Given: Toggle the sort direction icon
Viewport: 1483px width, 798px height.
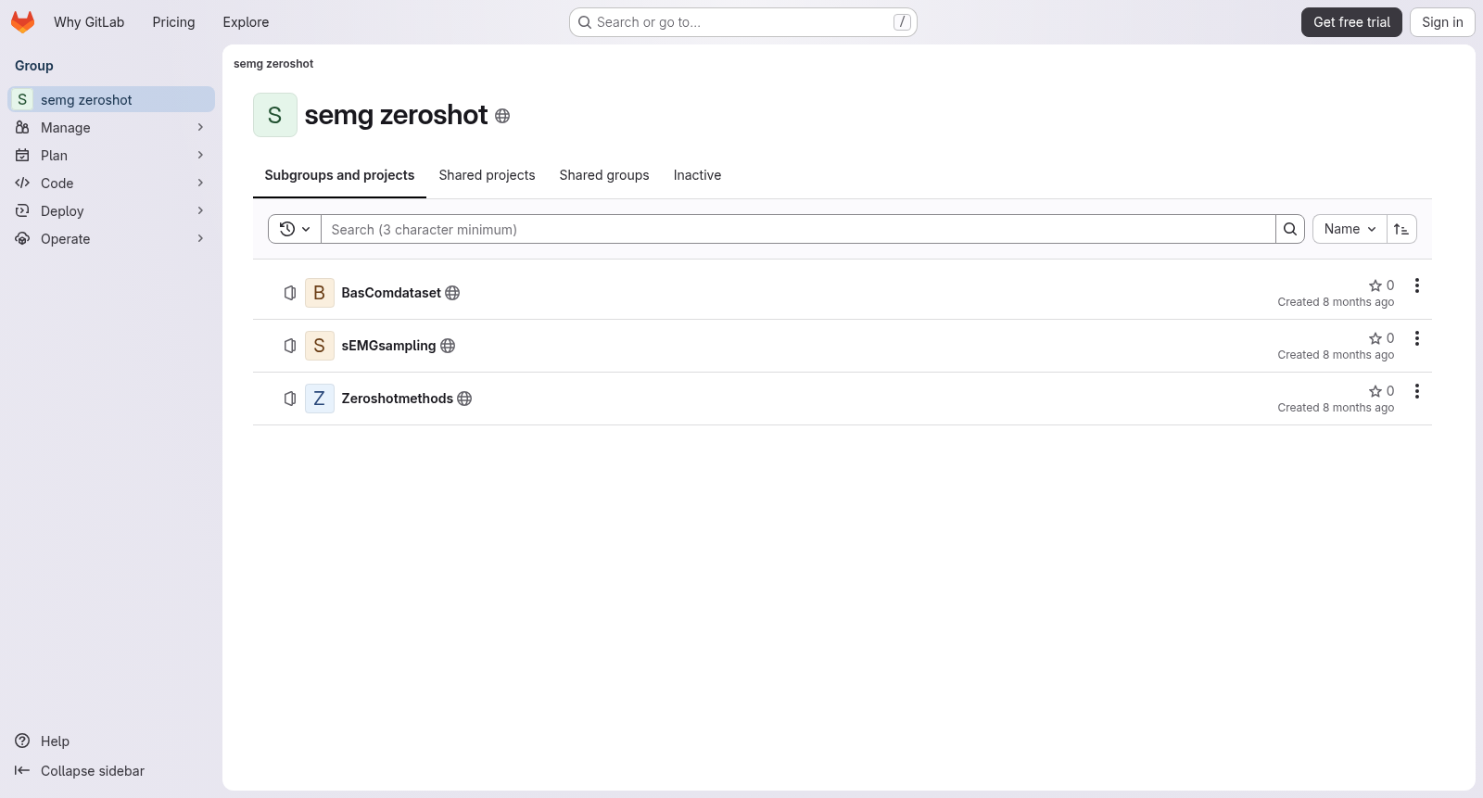Looking at the screenshot, I should 1401,229.
